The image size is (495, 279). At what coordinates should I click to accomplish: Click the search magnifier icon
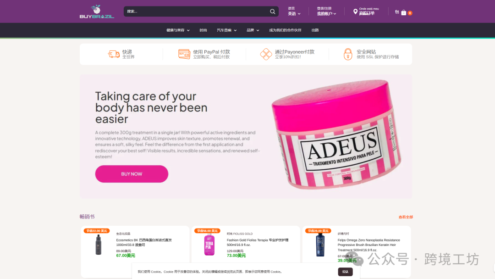(272, 11)
